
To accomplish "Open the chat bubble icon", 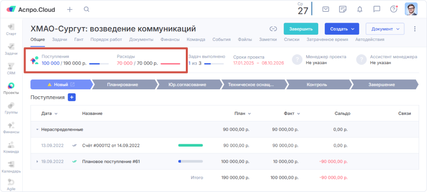I will (377, 9).
